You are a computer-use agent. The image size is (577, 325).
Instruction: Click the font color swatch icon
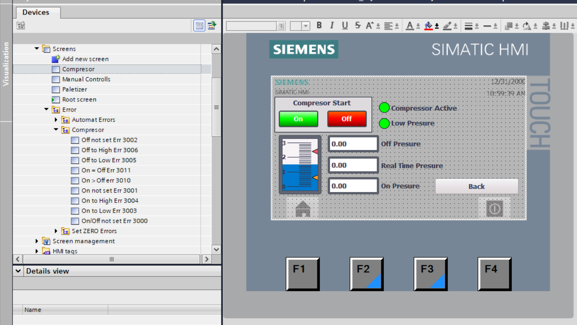(410, 26)
